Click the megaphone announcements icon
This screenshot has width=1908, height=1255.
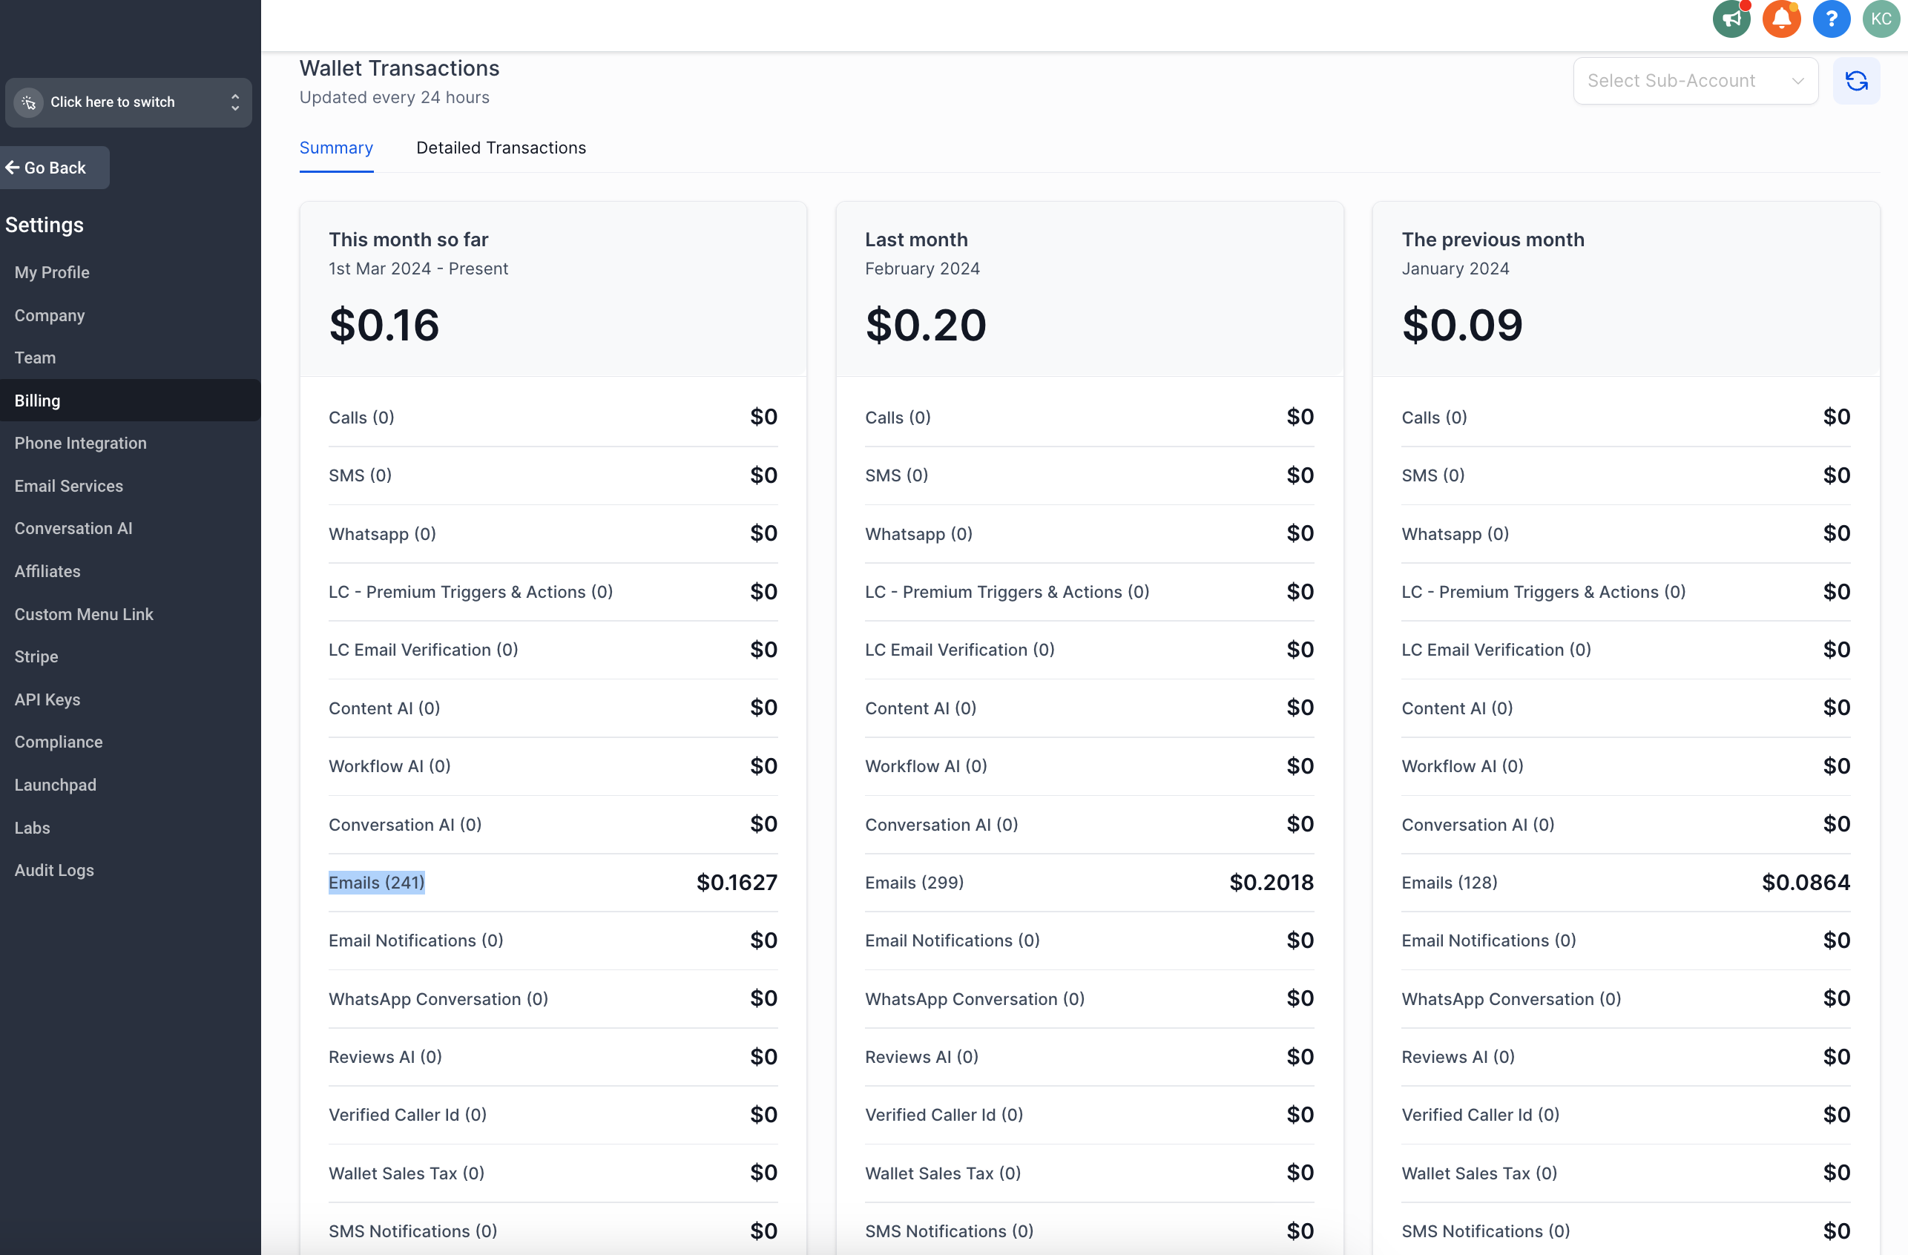pyautogui.click(x=1731, y=19)
